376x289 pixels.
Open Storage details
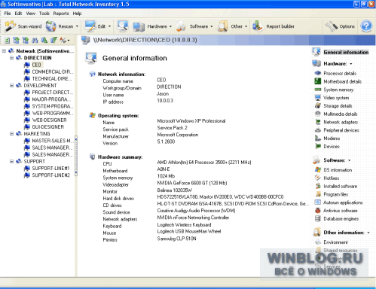(x=338, y=106)
